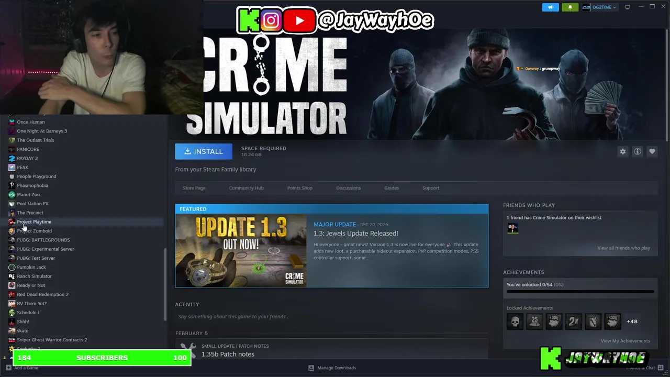Select One Night At Barneys 3
Viewport: 670px width, 377px height.
[x=42, y=131]
